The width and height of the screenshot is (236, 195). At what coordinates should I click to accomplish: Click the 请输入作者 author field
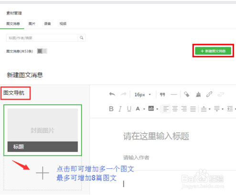point(136,158)
